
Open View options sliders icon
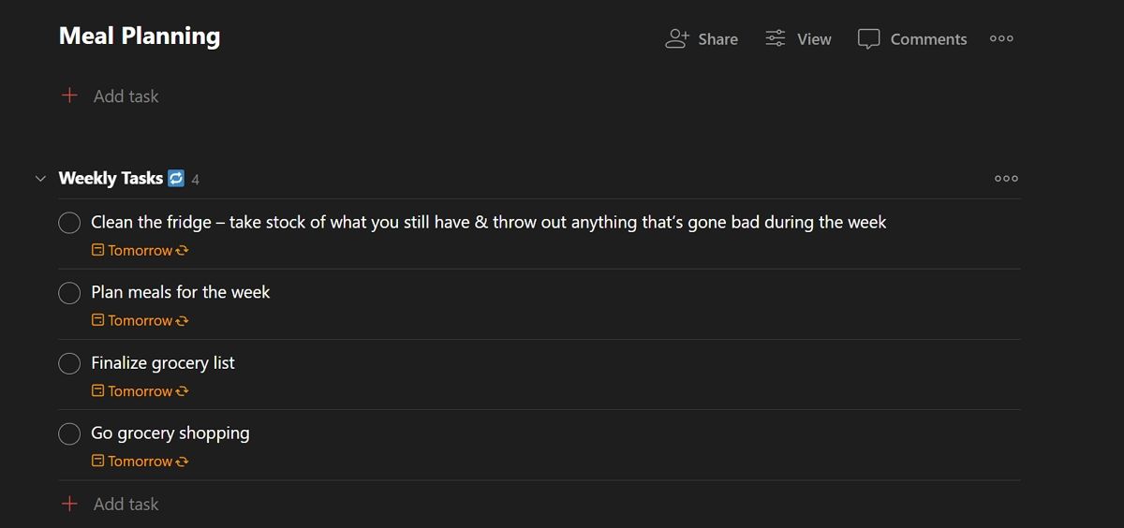pyautogui.click(x=776, y=38)
